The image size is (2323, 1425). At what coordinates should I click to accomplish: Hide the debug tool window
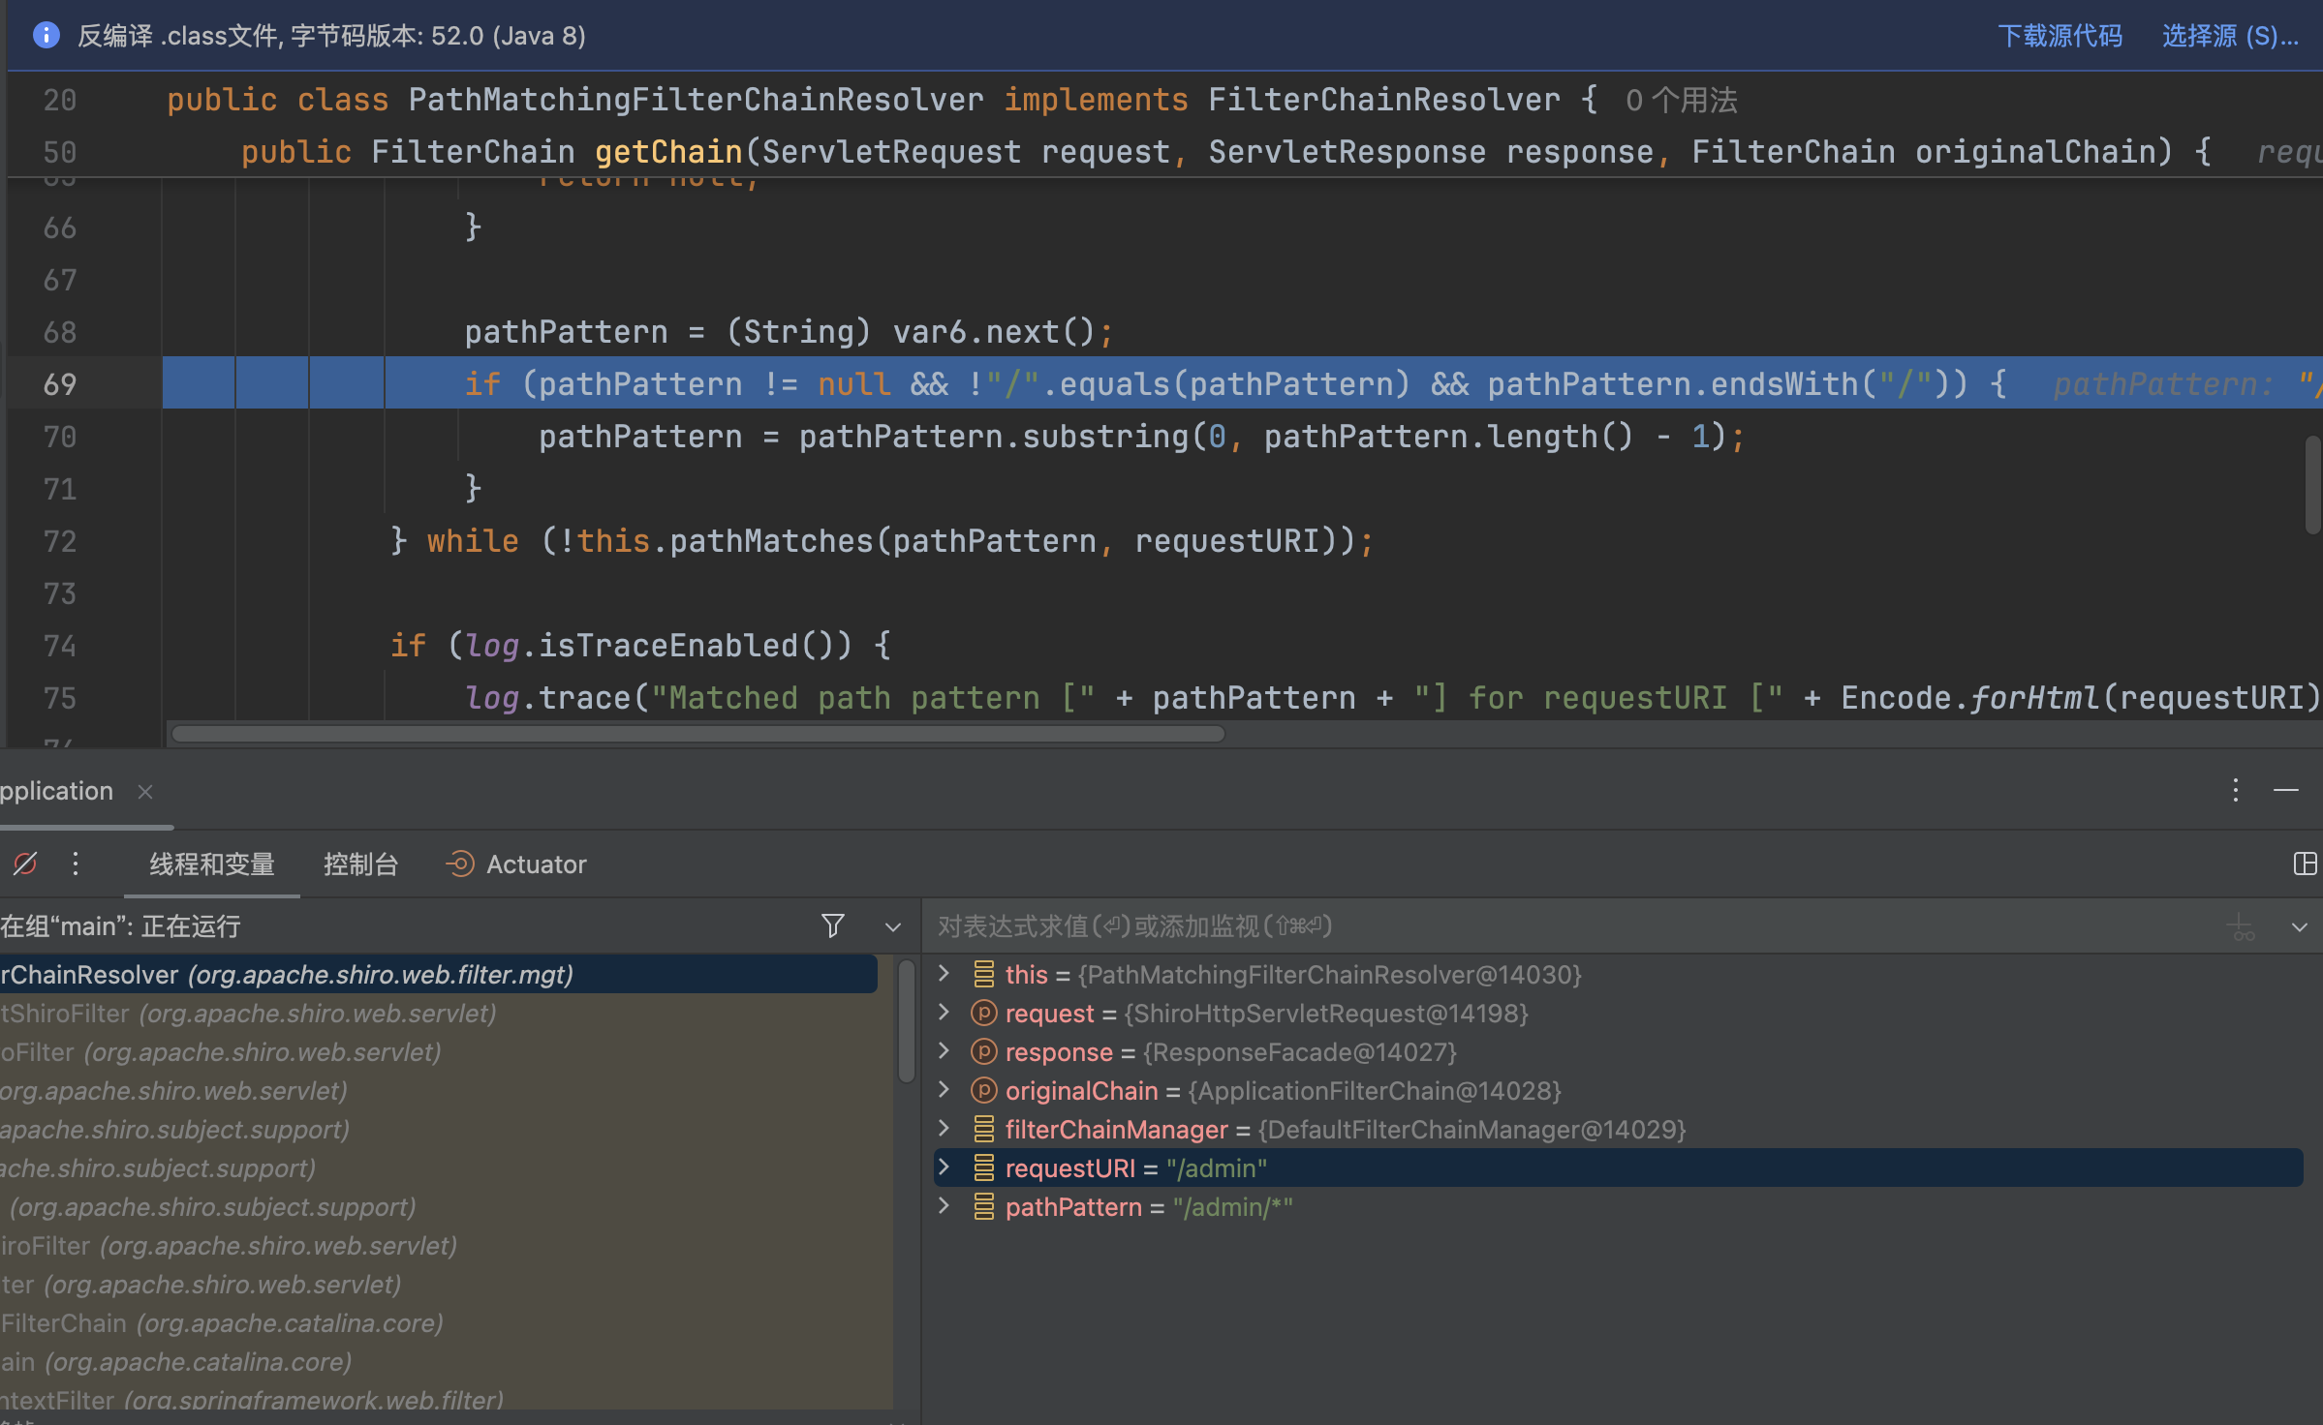(x=2286, y=791)
